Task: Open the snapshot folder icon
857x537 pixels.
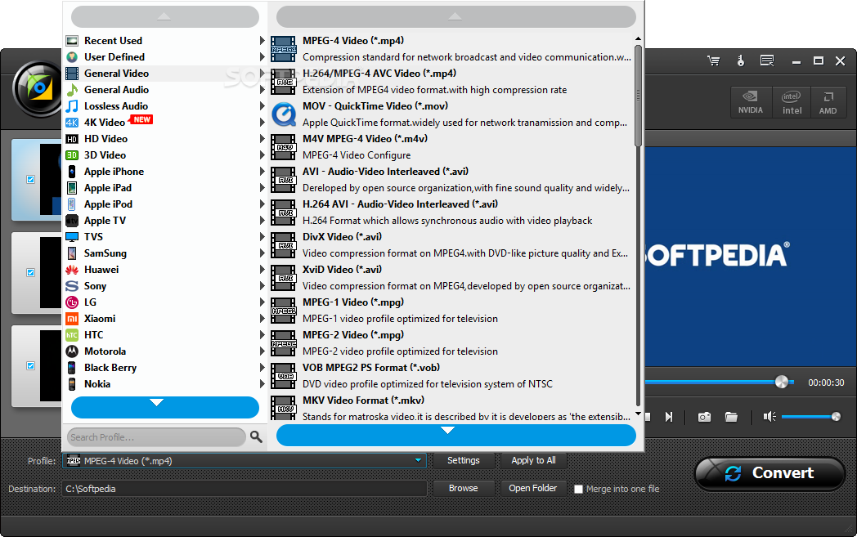Action: [x=731, y=418]
